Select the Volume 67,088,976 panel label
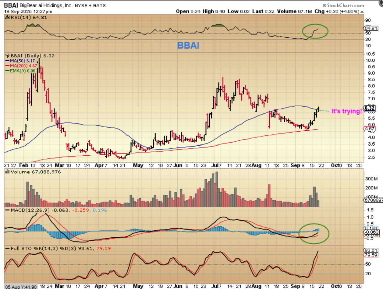 click(36, 172)
